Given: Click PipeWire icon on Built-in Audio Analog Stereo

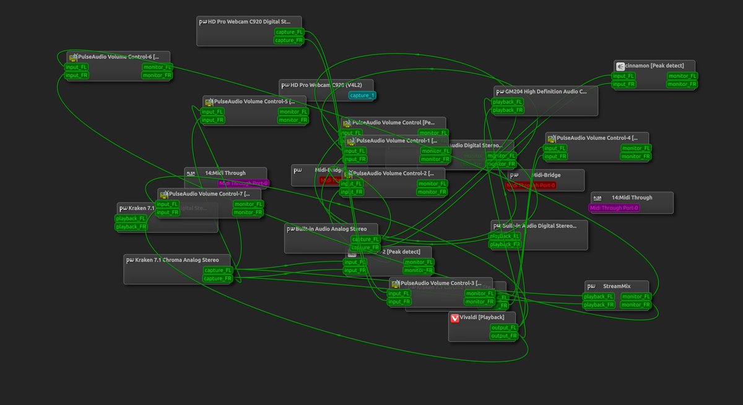Looking at the screenshot, I should coord(291,229).
